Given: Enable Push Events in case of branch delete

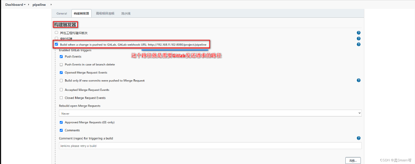Looking at the screenshot, I should point(61,64).
